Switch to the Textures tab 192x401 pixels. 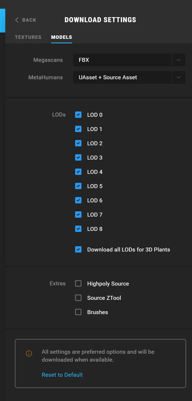[28, 37]
